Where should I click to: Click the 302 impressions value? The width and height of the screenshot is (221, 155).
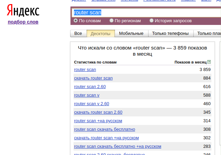207,138
